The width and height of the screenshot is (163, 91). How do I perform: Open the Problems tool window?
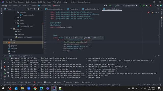38,82
